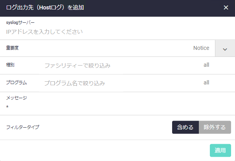Viewport: 235px width, 161px height.
Task: Open the Notice severity value selector
Action: [201, 48]
